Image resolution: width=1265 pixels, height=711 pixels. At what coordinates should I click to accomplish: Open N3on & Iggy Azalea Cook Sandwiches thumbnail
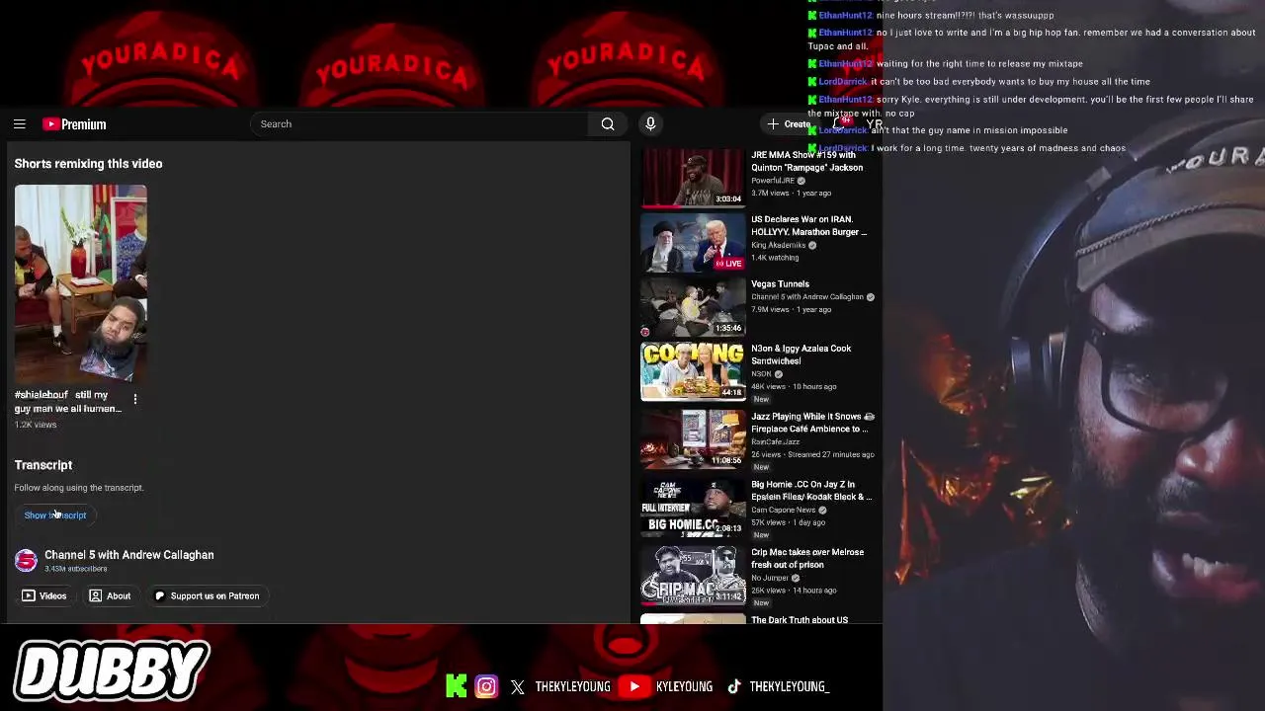click(x=693, y=372)
